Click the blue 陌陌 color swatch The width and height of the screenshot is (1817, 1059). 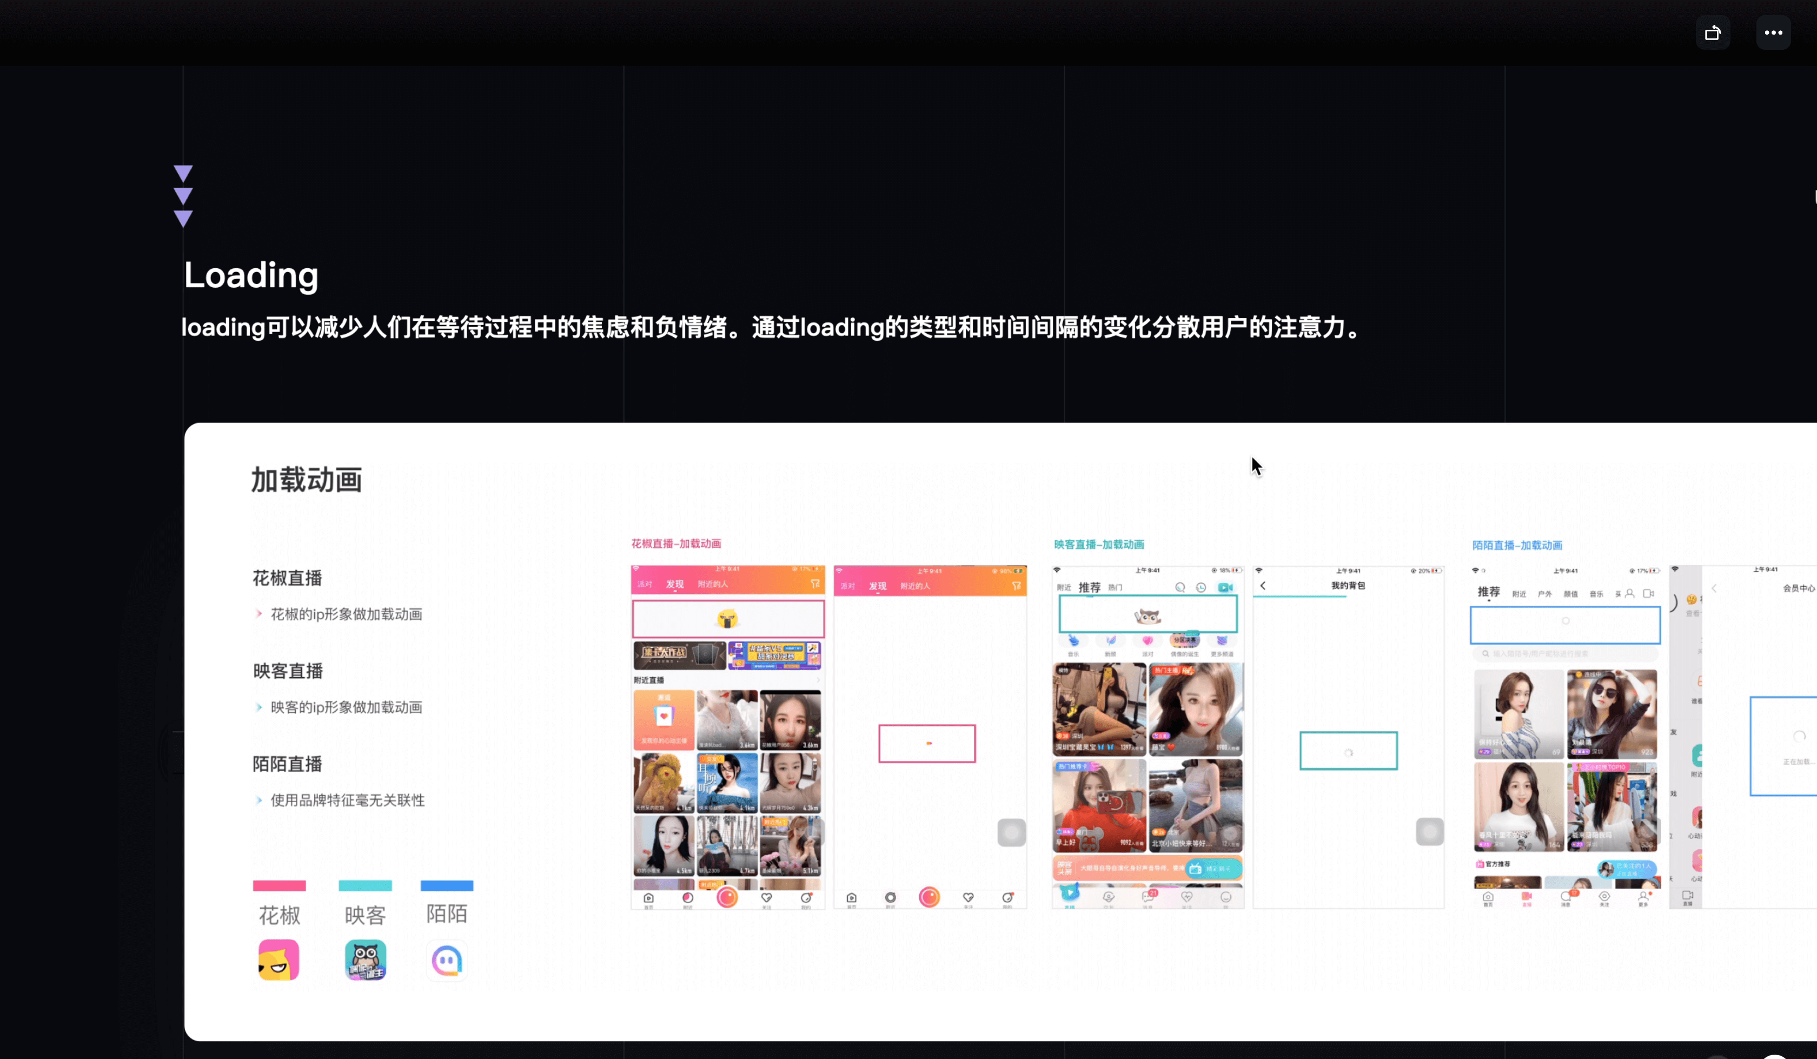click(446, 886)
